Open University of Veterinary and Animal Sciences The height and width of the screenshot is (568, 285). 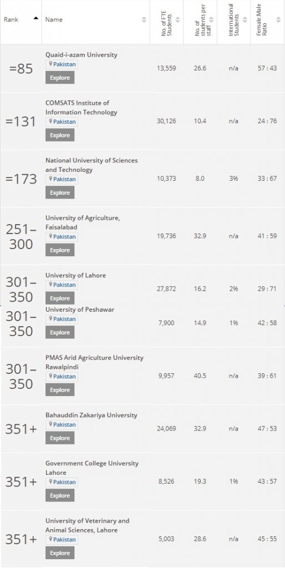click(87, 525)
